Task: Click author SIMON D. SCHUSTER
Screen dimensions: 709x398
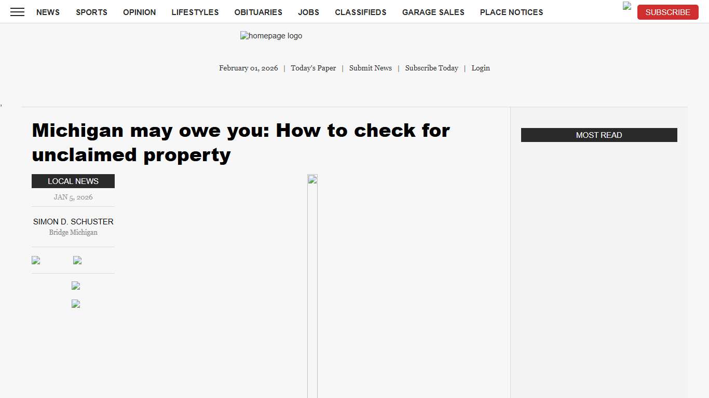Action: tap(73, 221)
